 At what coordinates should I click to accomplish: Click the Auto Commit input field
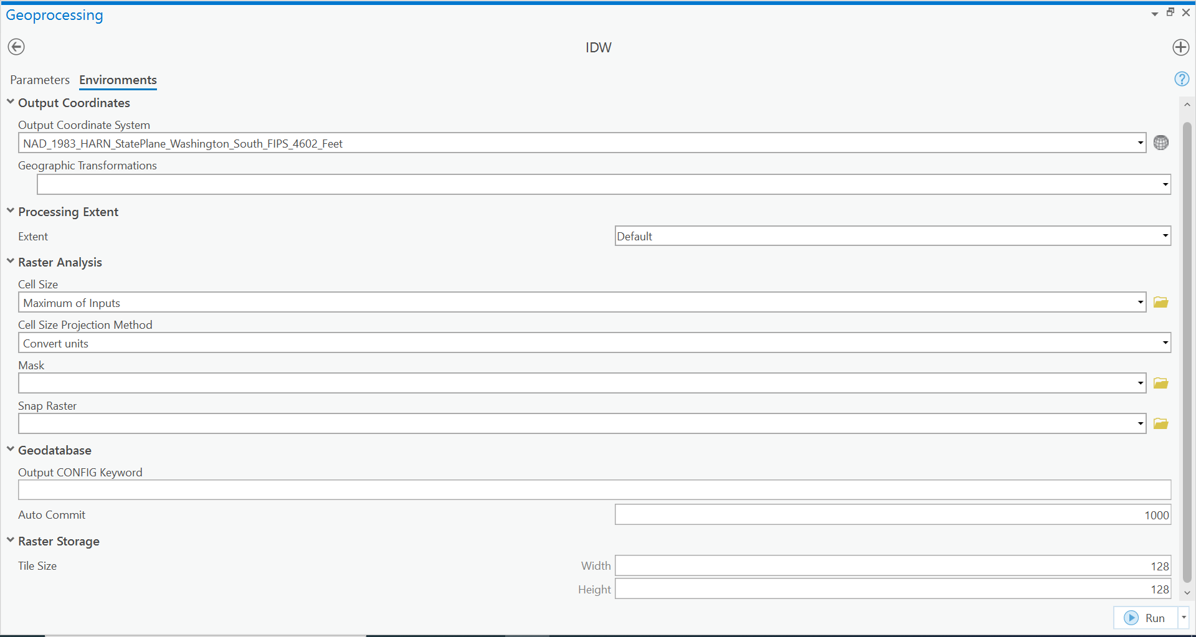pos(892,515)
